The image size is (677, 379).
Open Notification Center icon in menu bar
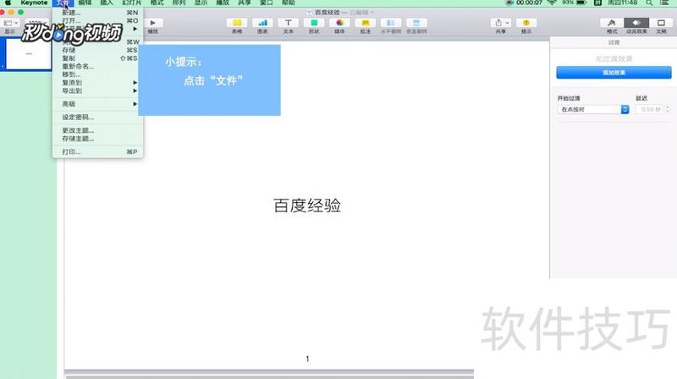click(665, 3)
